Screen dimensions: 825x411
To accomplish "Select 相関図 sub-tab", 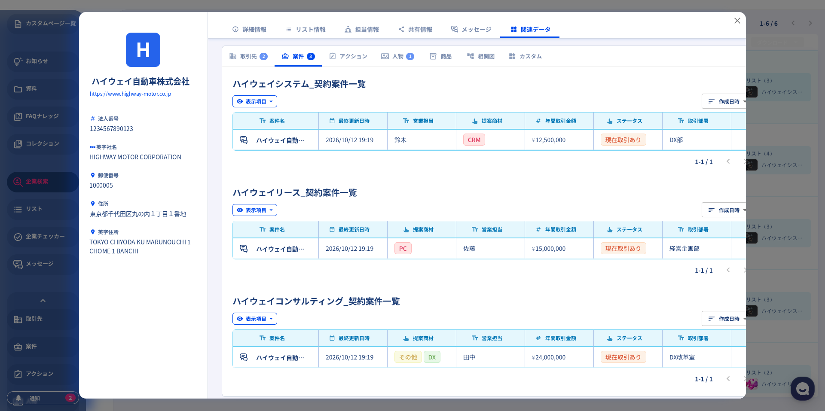I will 481,56.
